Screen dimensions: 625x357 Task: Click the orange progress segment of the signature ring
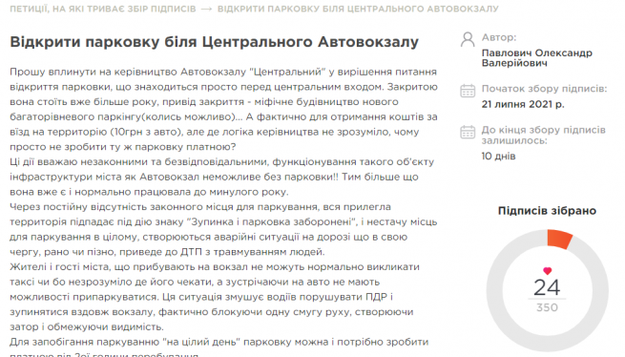(559, 239)
